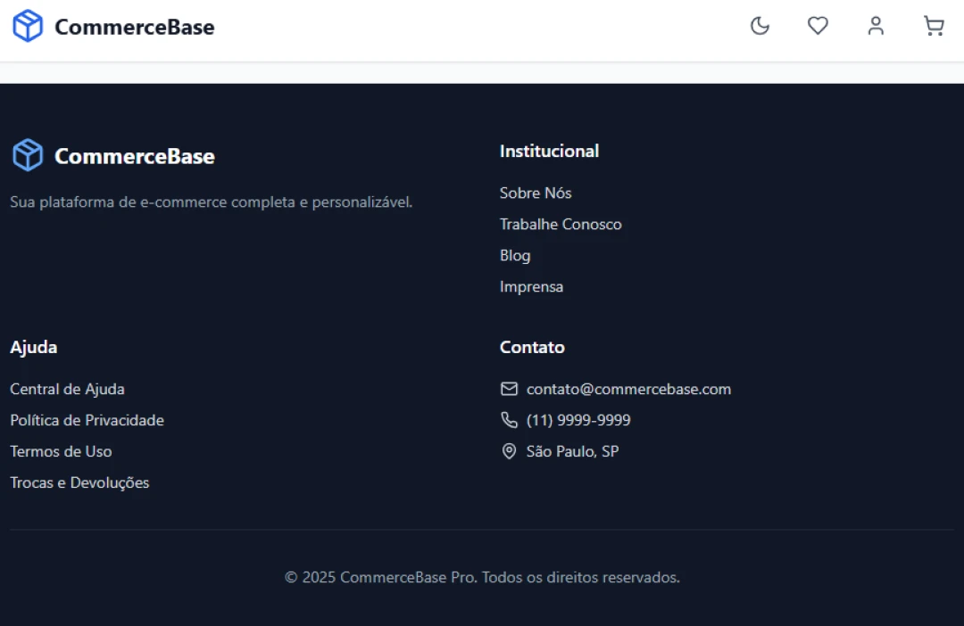Viewport: 964px width, 626px height.
Task: View the Política de Privacidade
Action: (x=87, y=420)
